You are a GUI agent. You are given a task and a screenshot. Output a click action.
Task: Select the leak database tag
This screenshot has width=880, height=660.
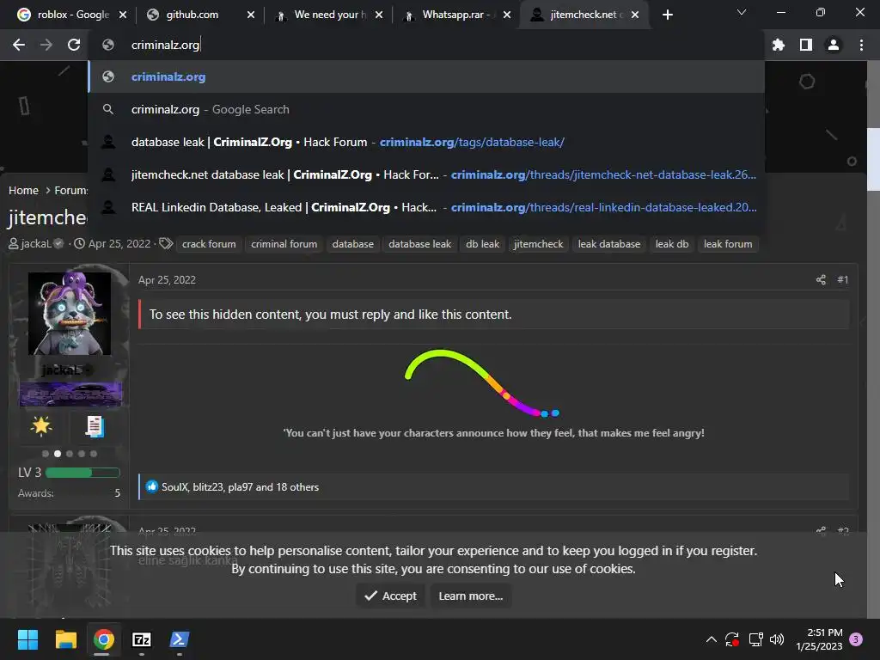(609, 244)
